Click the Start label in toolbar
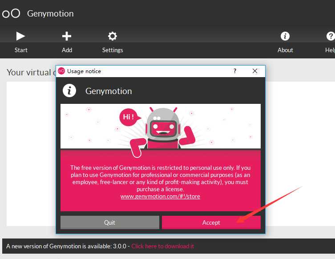Viewport: 335px width, 259px height. click(21, 50)
